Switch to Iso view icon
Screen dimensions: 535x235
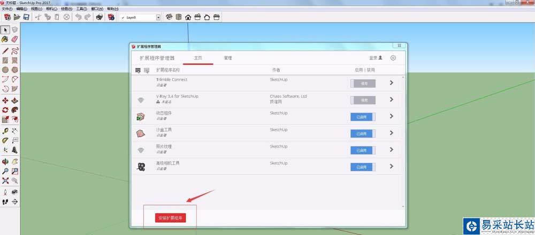(x=169, y=17)
